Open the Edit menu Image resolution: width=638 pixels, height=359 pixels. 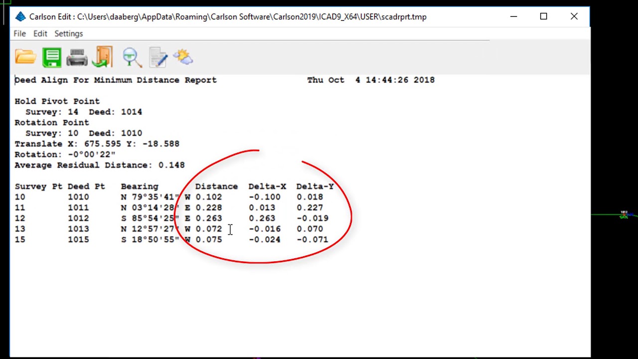point(40,33)
